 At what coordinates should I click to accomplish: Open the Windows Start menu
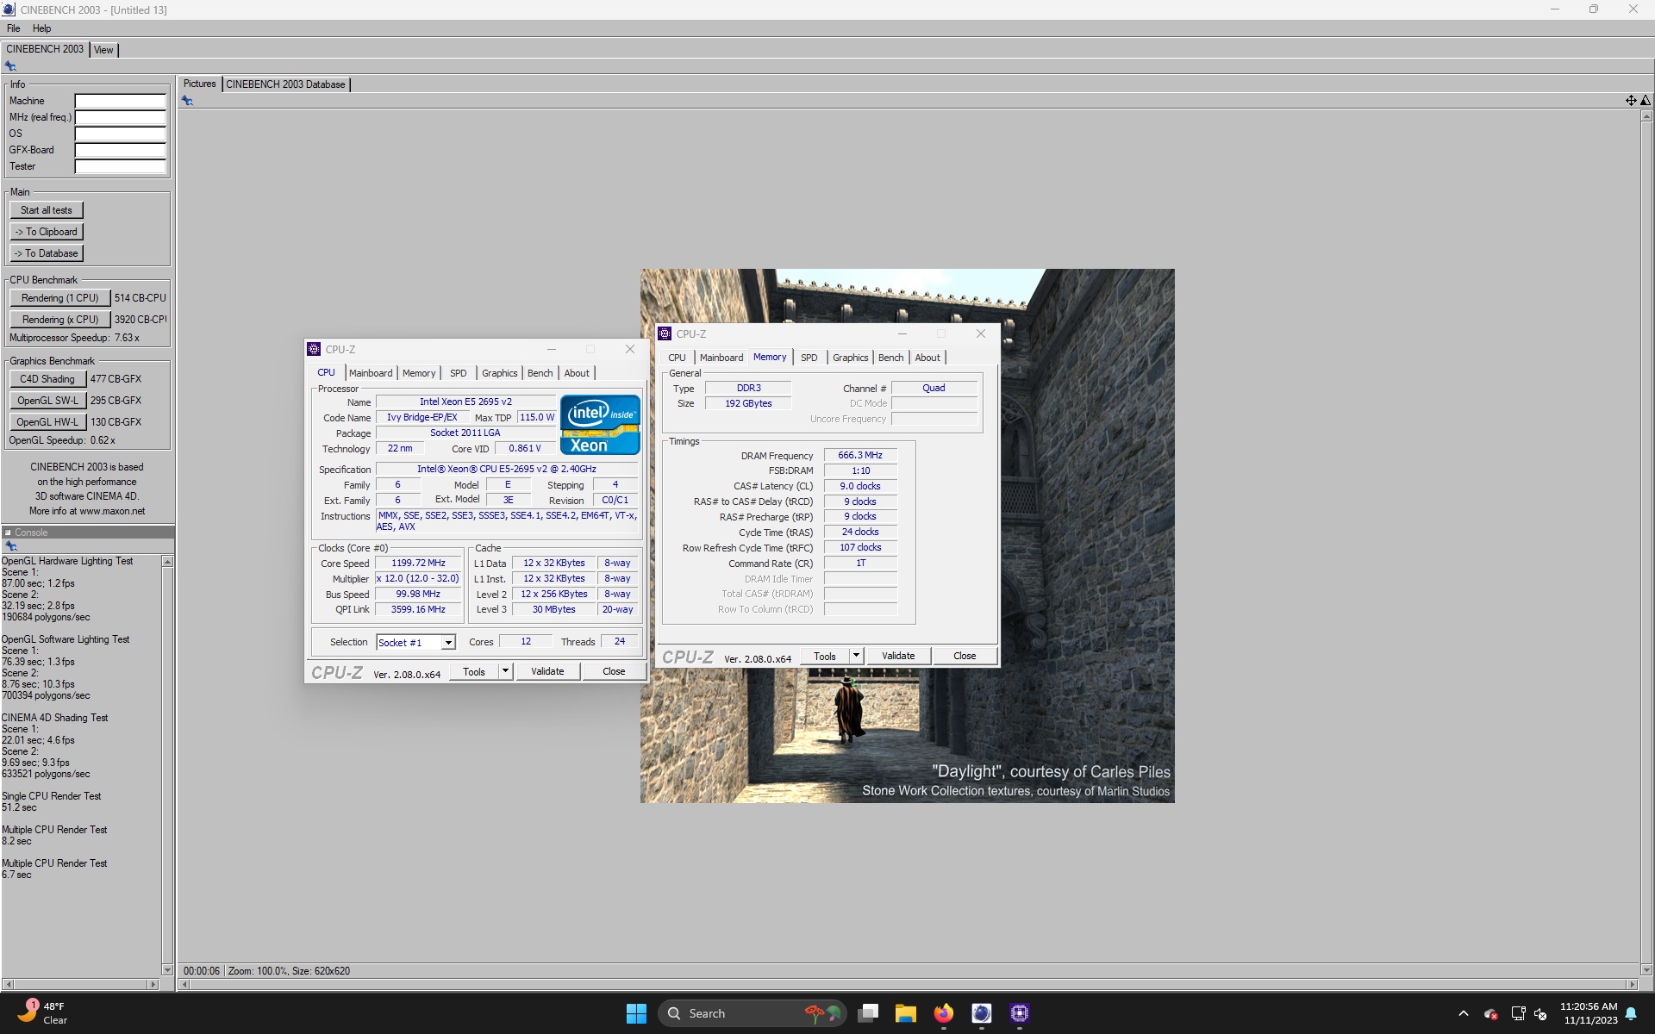tap(636, 1013)
